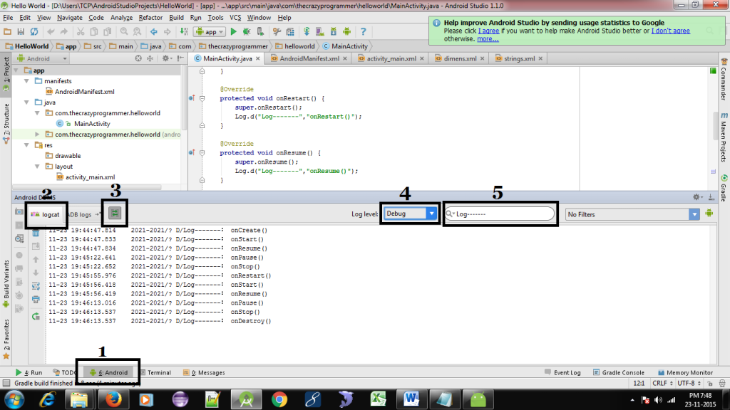This screenshot has height=410, width=730.
Task: Take a screenshot with the camera icon
Action: pos(20,212)
